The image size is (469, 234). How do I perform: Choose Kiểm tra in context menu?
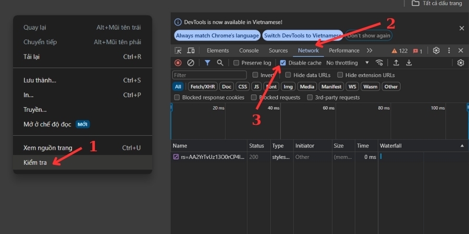tap(82, 163)
